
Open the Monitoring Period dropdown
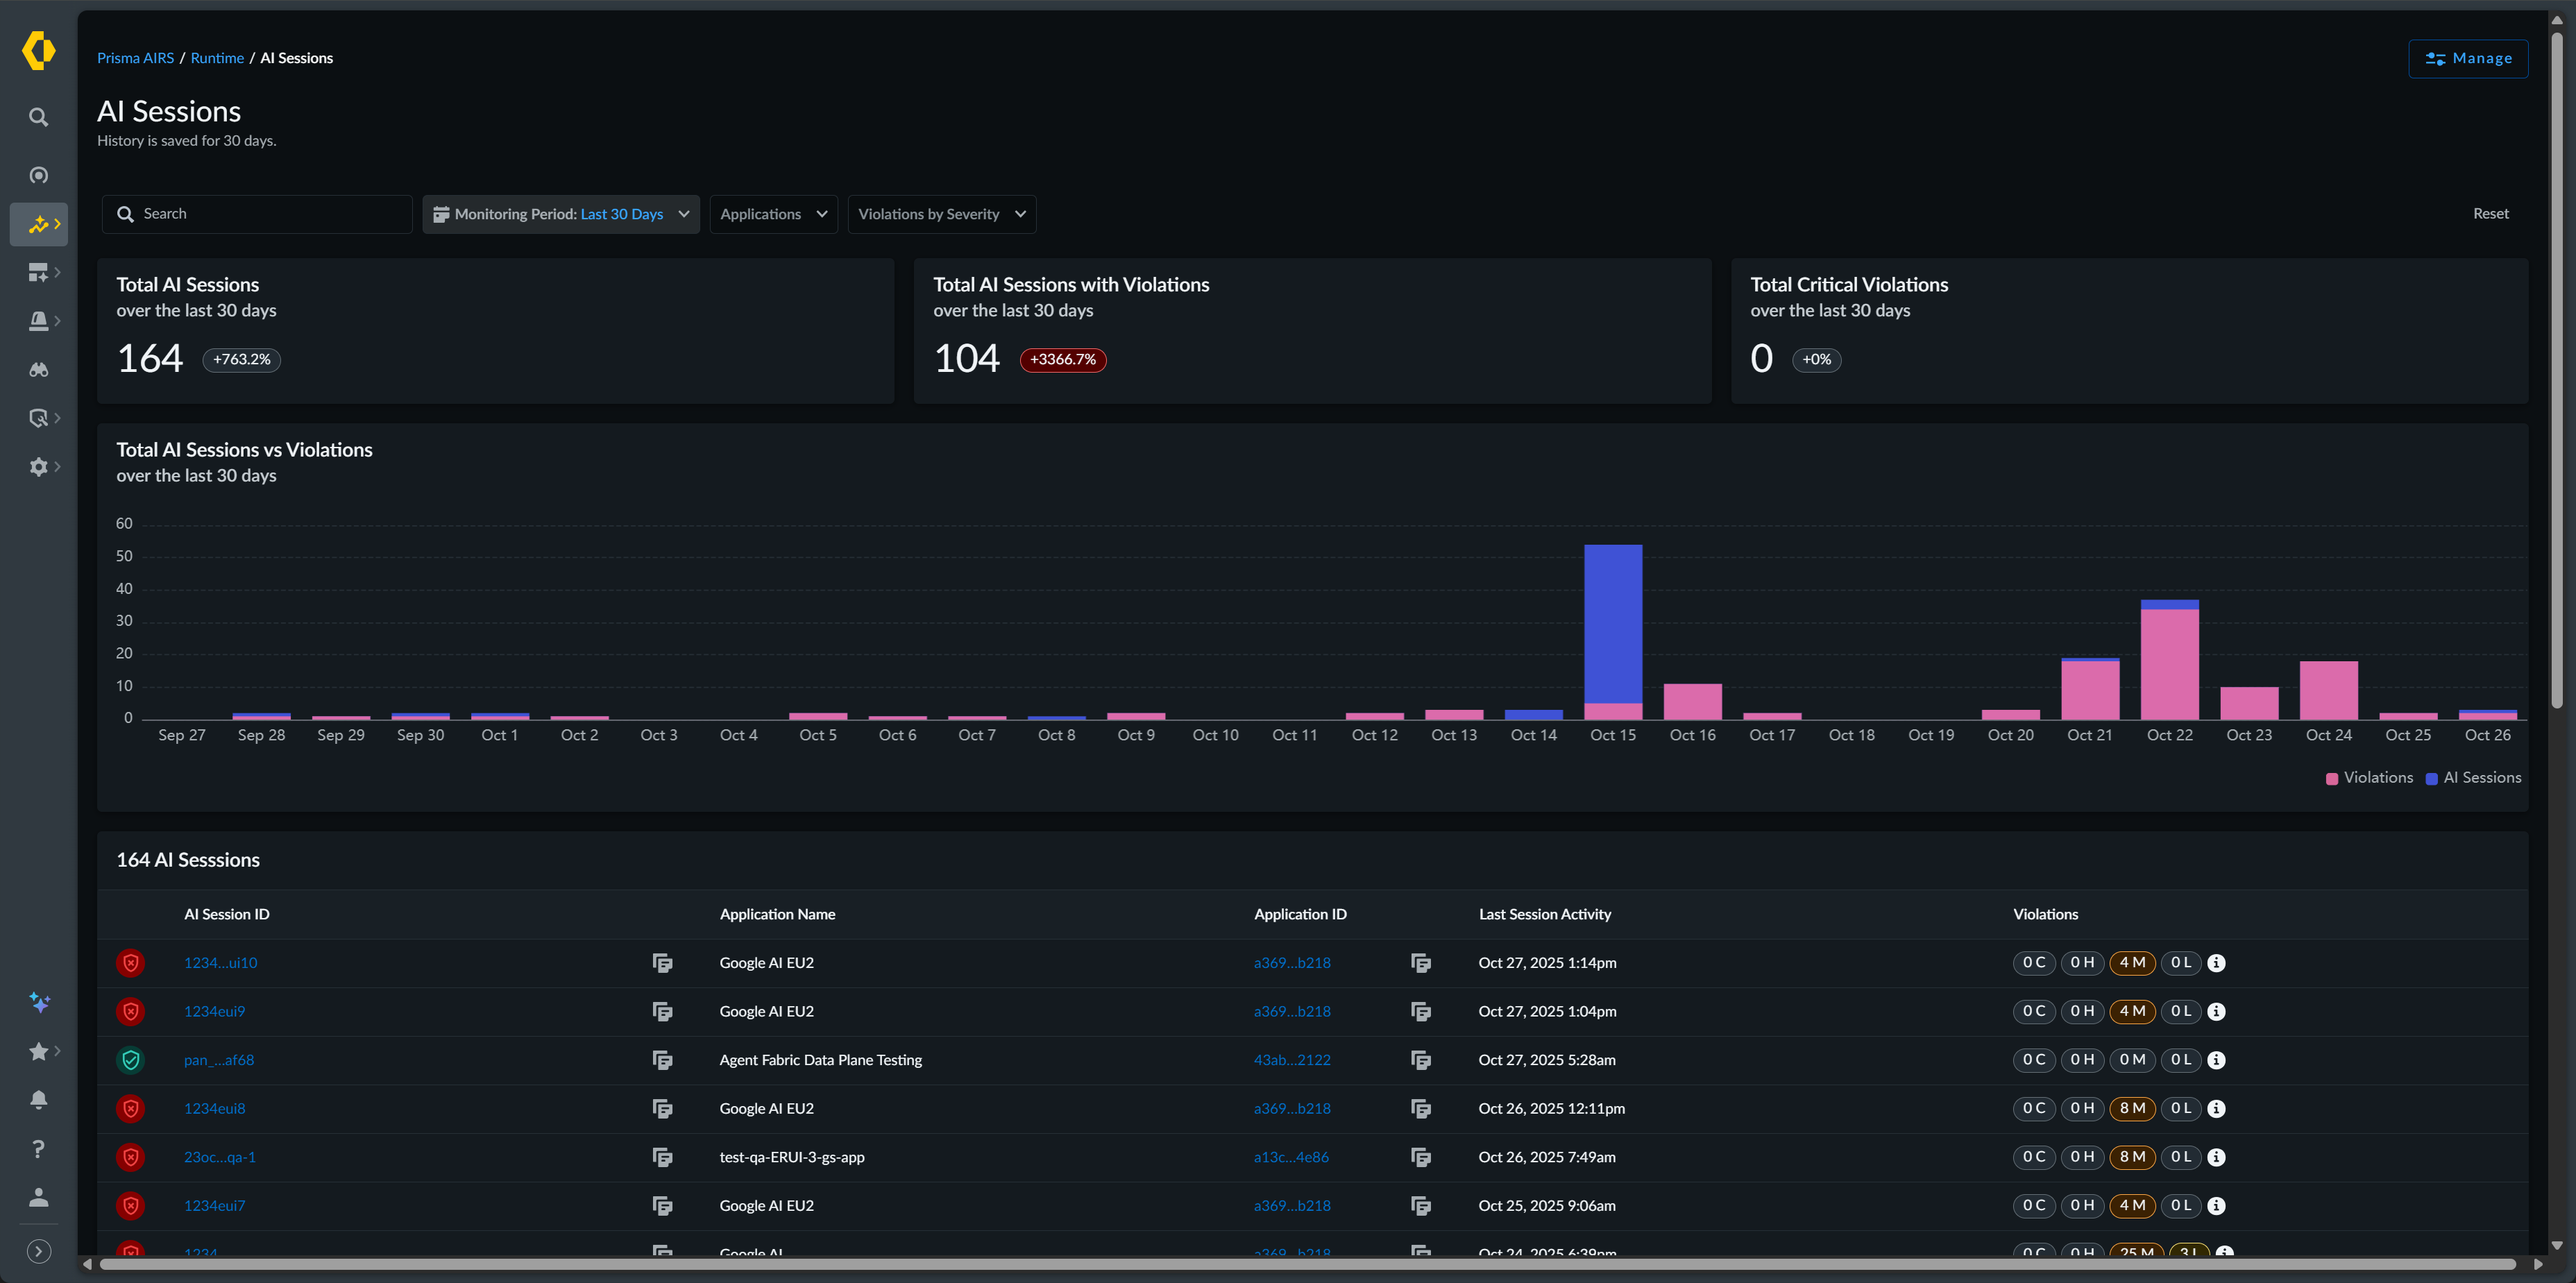coord(560,214)
